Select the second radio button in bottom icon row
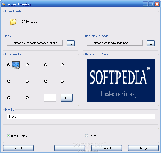161x153 pixels. (27, 98)
